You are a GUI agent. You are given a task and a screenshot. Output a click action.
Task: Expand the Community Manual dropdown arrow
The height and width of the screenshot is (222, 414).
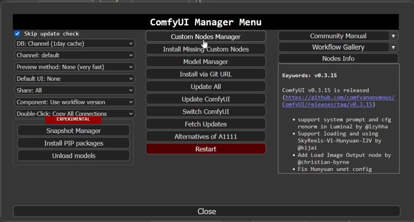(393, 36)
